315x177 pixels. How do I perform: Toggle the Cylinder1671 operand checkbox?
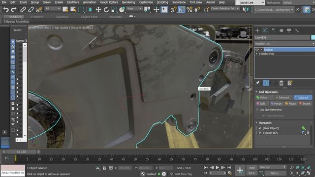point(260,133)
